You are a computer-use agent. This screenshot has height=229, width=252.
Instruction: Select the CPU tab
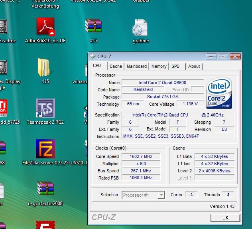(x=97, y=66)
